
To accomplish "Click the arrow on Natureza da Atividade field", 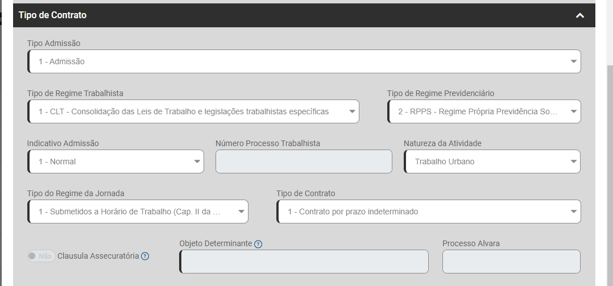I will click(x=573, y=161).
